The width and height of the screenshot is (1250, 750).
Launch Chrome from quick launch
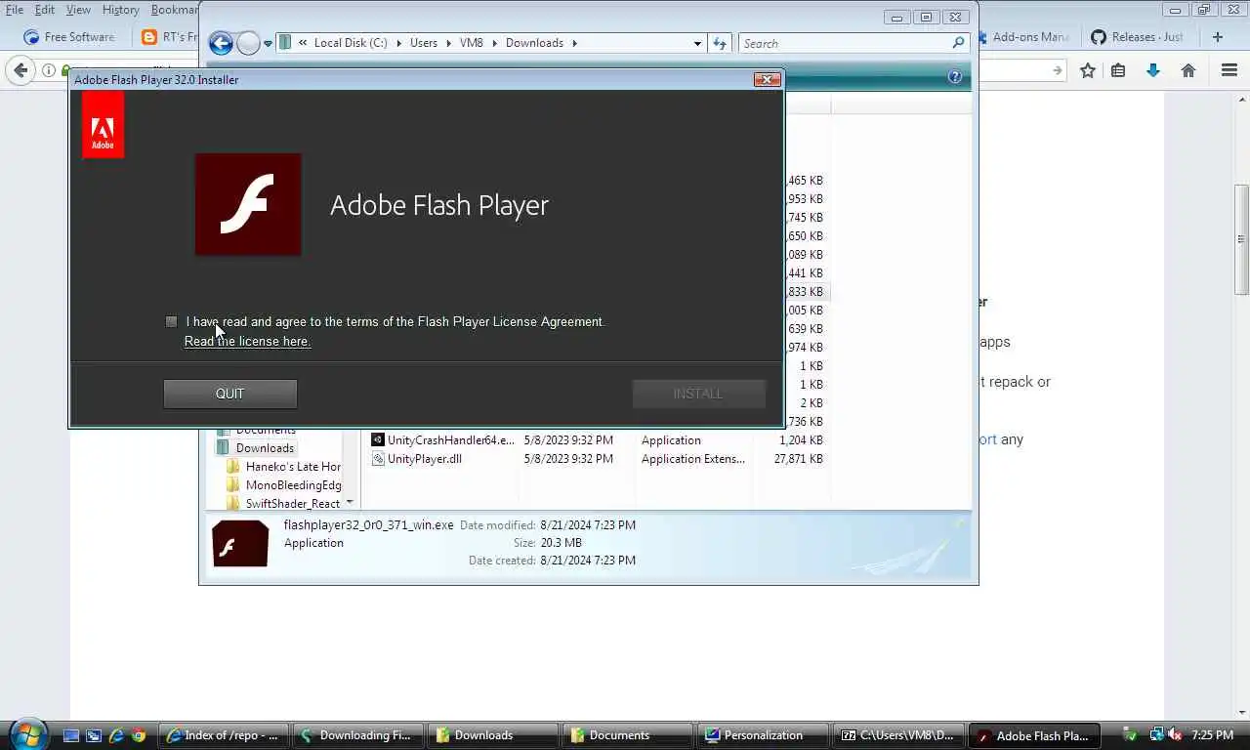(x=139, y=735)
